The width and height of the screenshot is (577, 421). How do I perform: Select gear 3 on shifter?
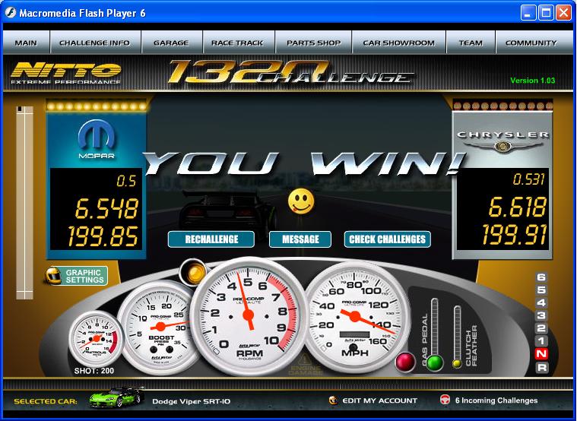coord(541,315)
